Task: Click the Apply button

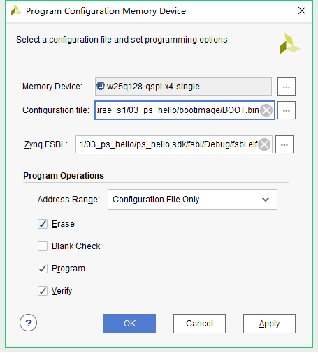Action: [269, 324]
